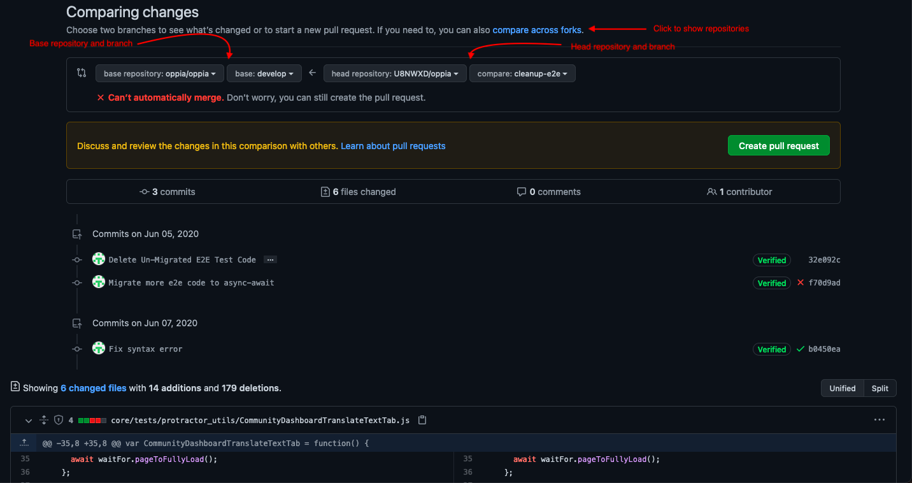Click the compare arrows icon beside base repository
The width and height of the screenshot is (912, 483).
tap(82, 73)
